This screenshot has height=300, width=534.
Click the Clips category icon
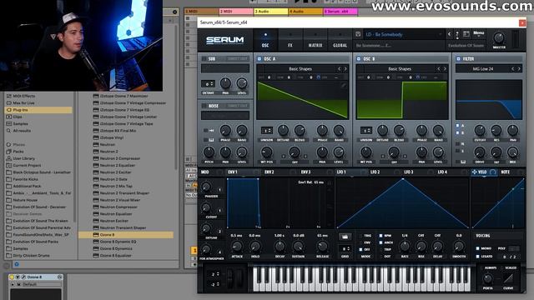pyautogui.click(x=9, y=117)
